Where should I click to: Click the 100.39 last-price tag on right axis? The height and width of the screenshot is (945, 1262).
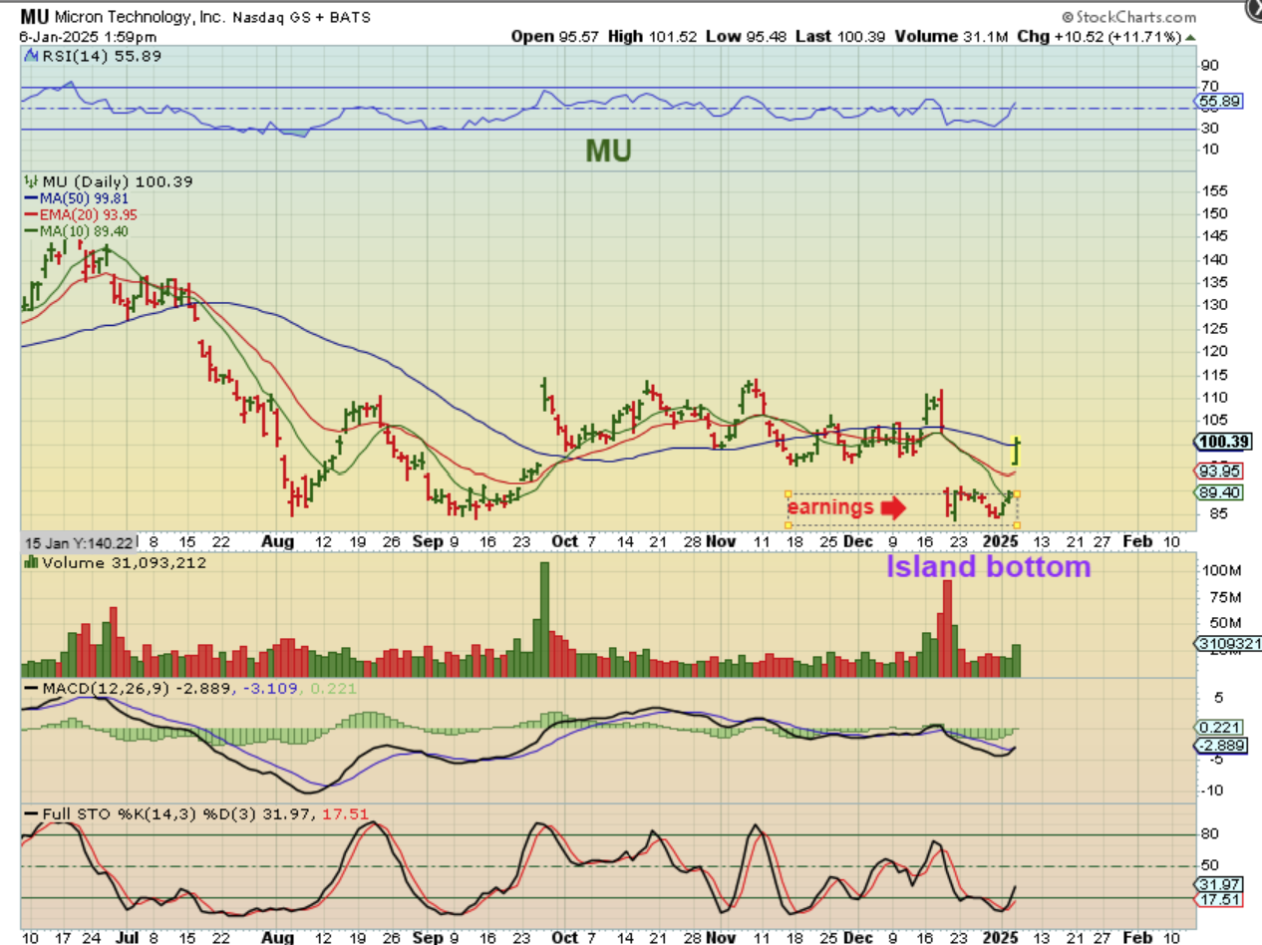click(x=1221, y=441)
